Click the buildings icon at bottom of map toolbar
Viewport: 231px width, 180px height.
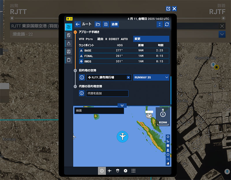[168, 164]
